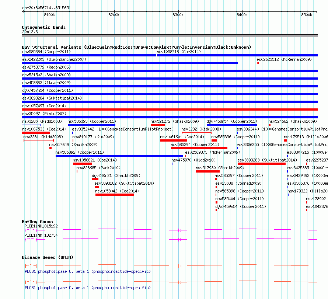Click the blue nsv585393 gain bar
This screenshot has width=328, height=299.
click(x=91, y=125)
